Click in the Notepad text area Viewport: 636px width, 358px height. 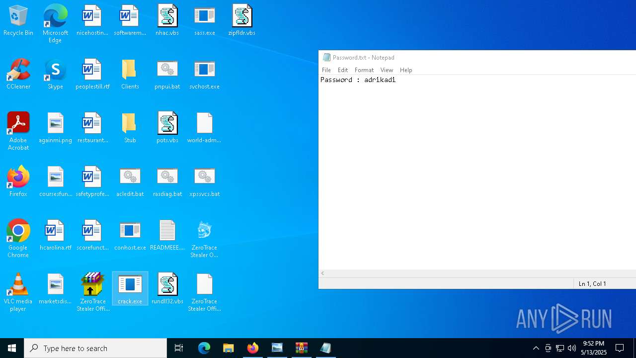pyautogui.click(x=477, y=172)
